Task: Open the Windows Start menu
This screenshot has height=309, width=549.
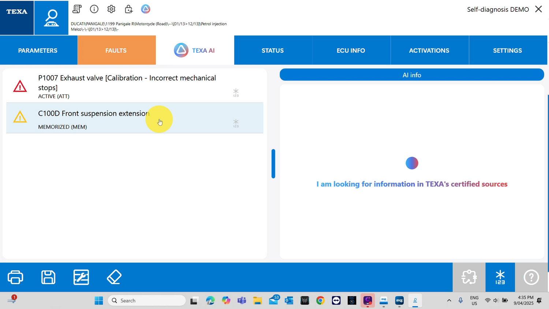Action: pyautogui.click(x=99, y=301)
